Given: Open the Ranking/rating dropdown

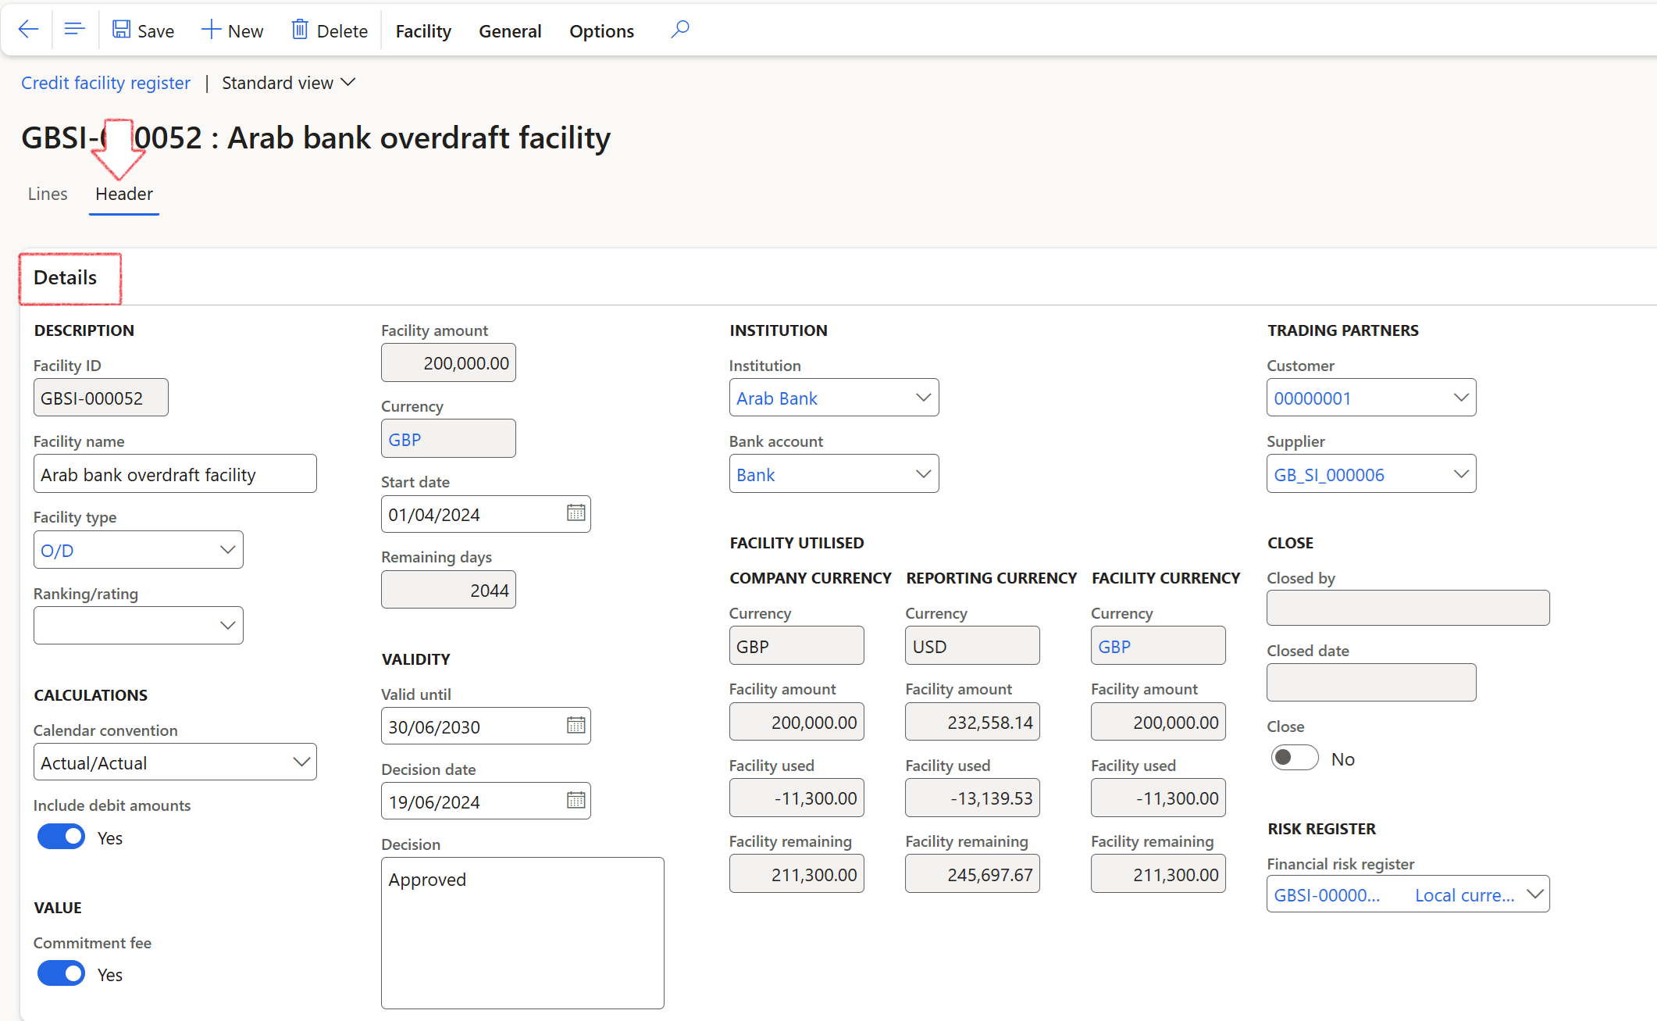Looking at the screenshot, I should point(227,626).
